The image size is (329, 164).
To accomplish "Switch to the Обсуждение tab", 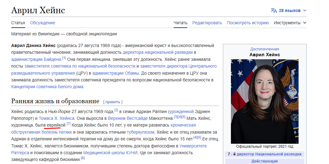I will tap(42, 23).
